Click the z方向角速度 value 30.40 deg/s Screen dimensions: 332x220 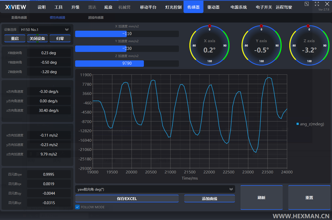point(49,111)
